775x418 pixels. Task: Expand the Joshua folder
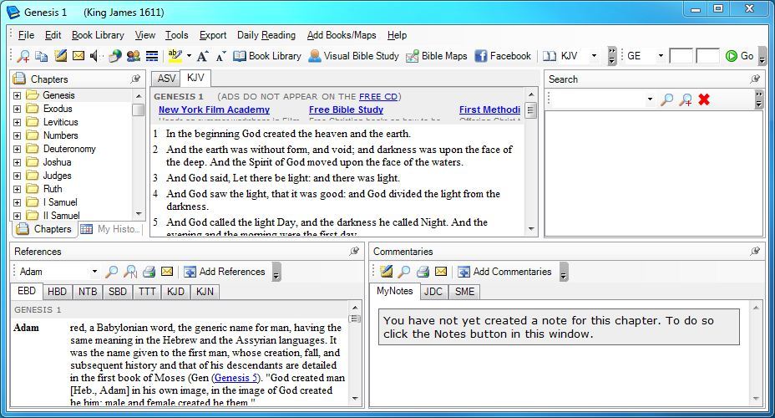click(x=17, y=162)
